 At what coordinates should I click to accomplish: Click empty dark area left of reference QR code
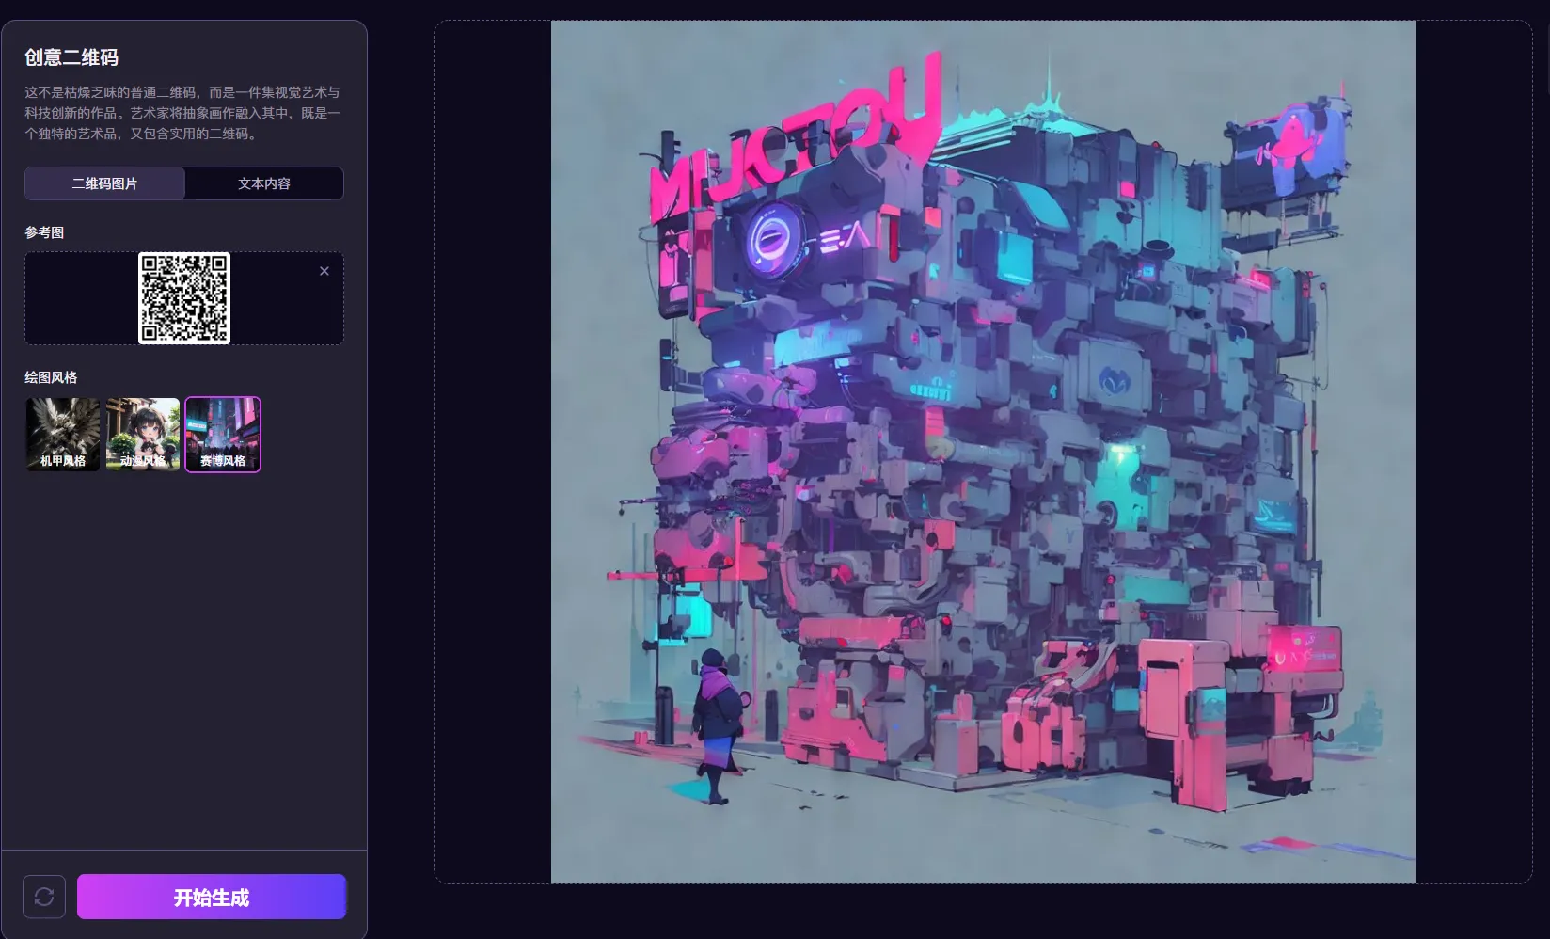tap(80, 298)
